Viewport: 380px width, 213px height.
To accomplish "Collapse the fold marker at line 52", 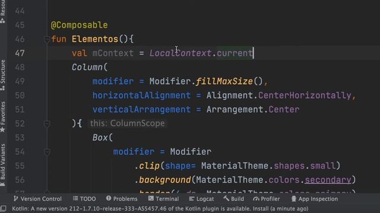I will [47, 124].
